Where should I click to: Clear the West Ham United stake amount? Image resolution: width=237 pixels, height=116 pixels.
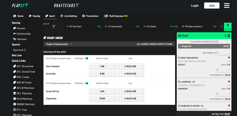[229, 70]
